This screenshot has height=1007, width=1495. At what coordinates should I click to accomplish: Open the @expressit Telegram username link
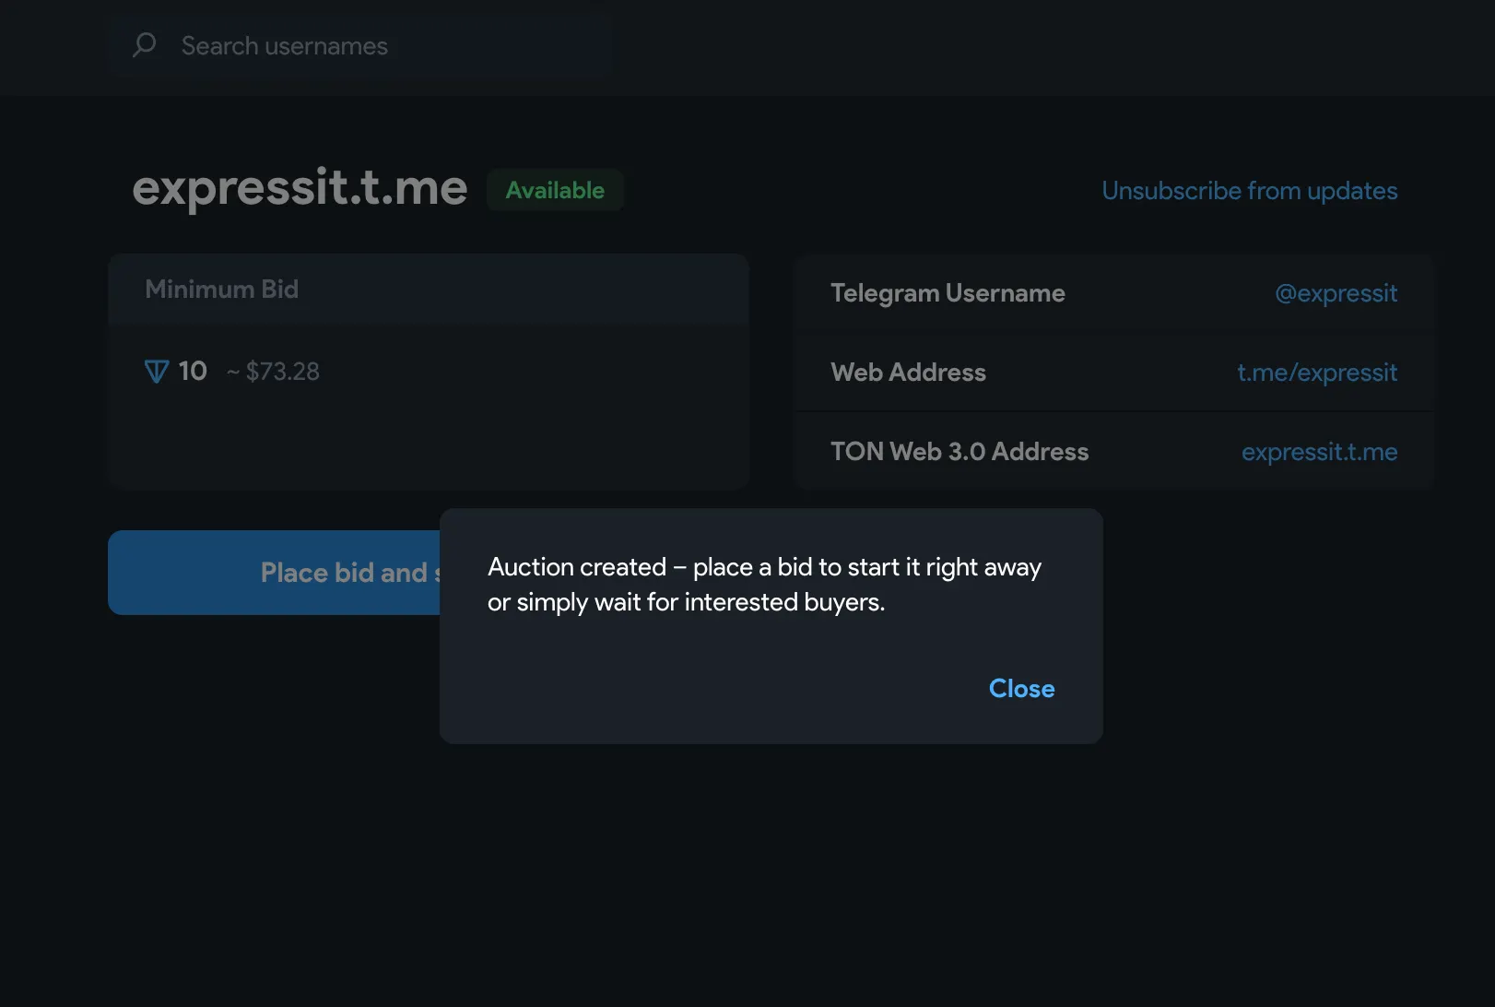click(x=1336, y=293)
